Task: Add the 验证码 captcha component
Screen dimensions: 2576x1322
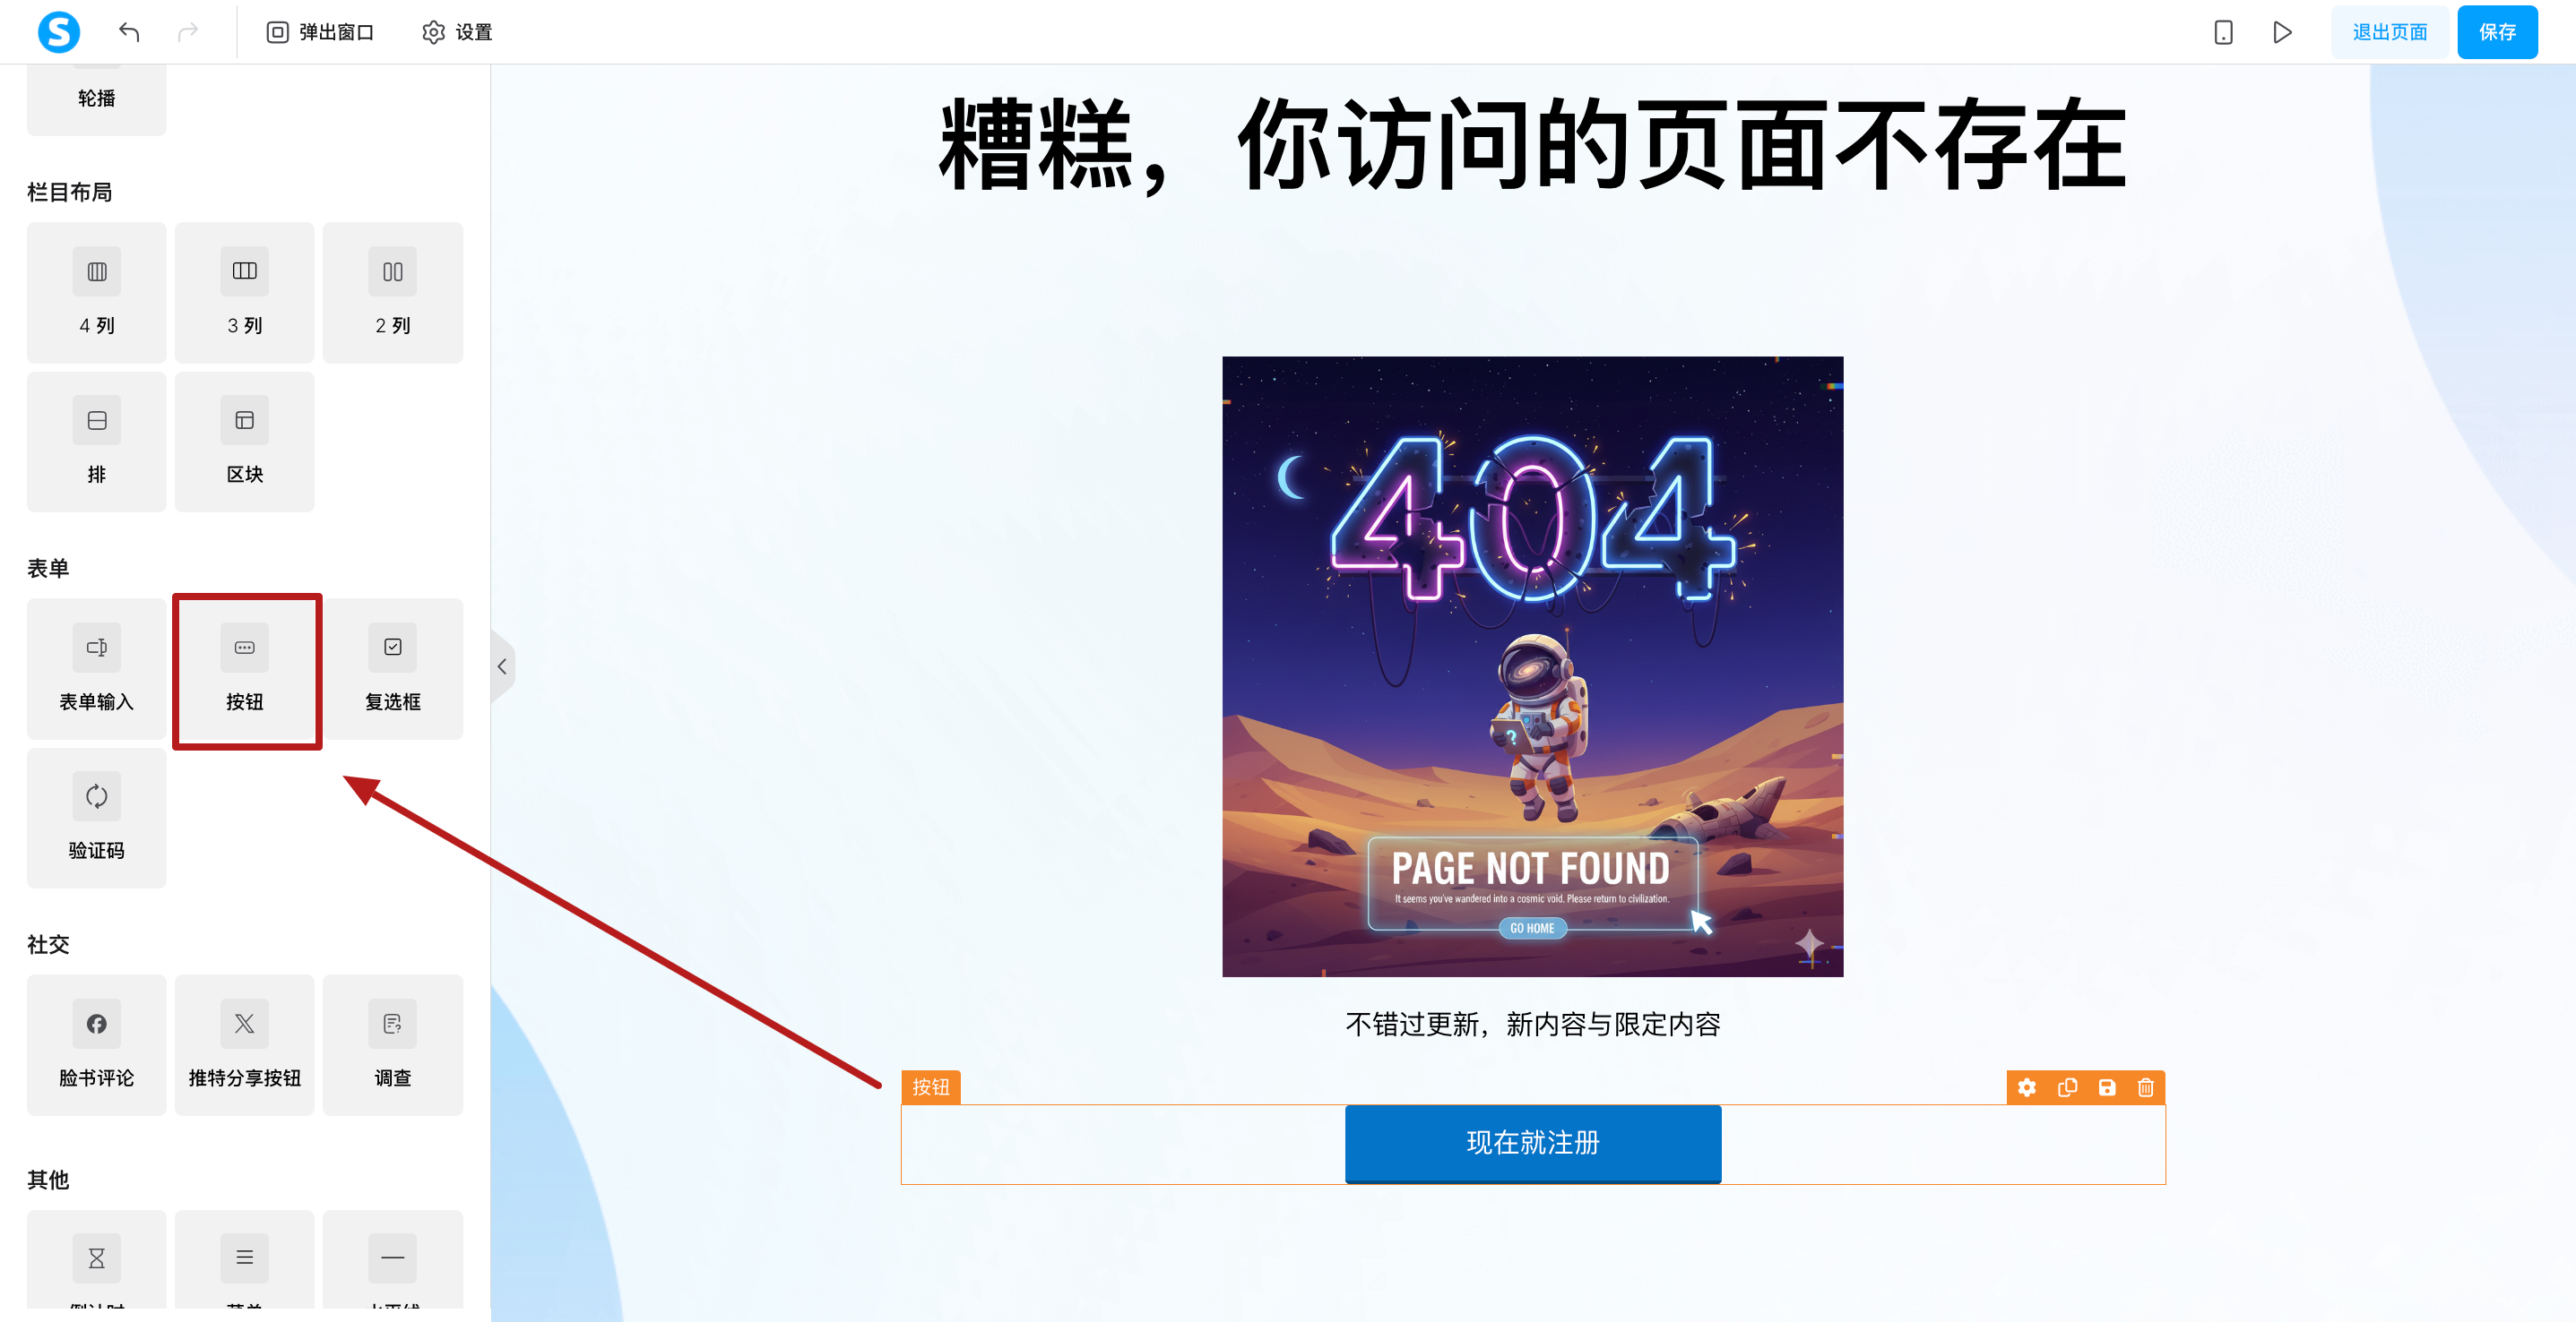Action: pos(97,819)
